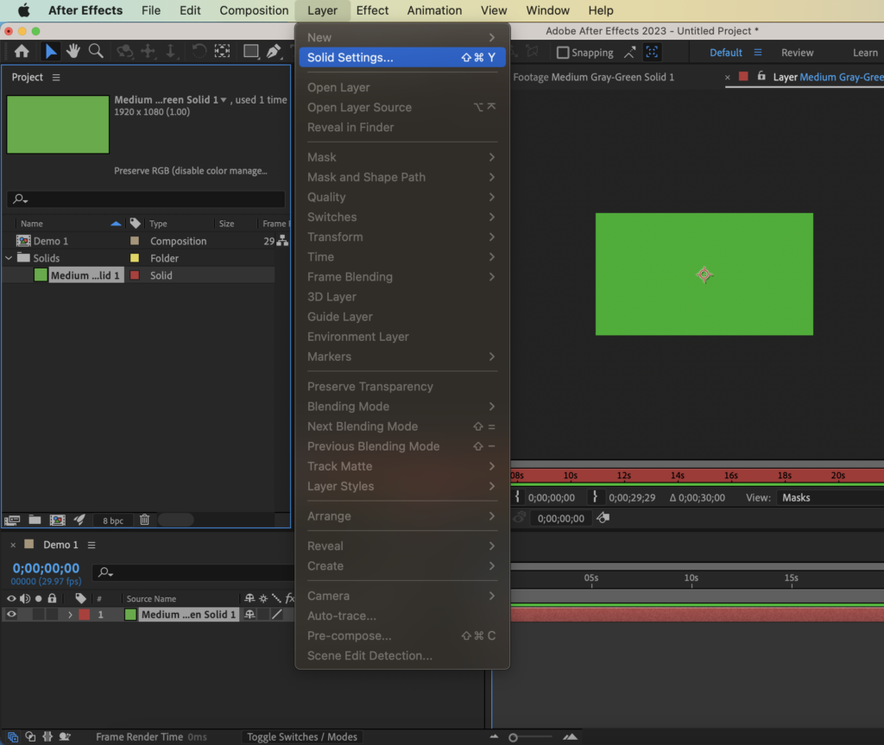The image size is (884, 745).
Task: Lock the solid layer using the lock column
Action: coord(52,614)
